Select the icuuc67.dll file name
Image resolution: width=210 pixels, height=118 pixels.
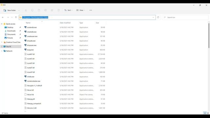coord(31,72)
